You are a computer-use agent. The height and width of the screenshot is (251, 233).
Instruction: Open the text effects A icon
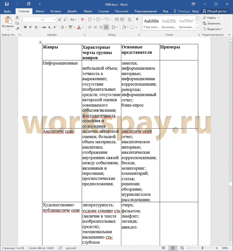(62, 27)
